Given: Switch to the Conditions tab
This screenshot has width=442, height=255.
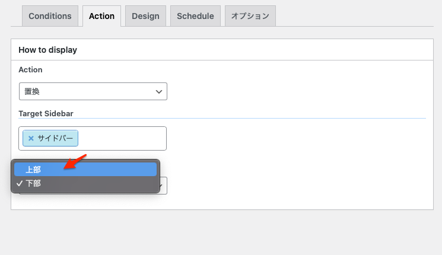Looking at the screenshot, I should coord(50,16).
